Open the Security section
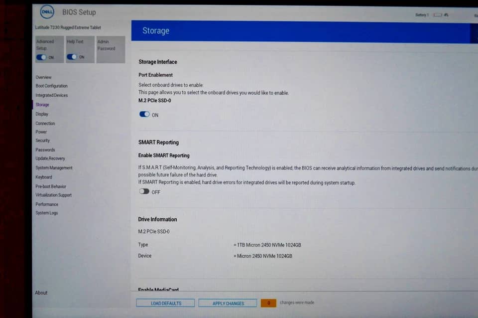 (43, 141)
